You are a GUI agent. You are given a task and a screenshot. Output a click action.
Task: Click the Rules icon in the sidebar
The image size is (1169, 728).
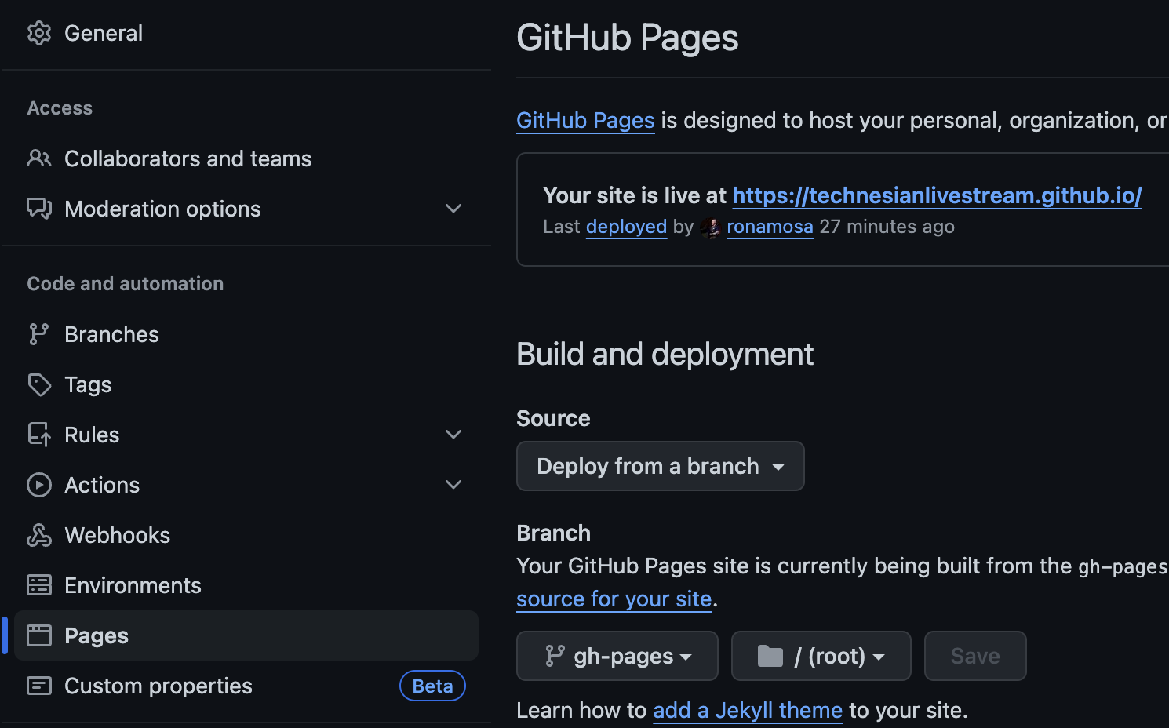pos(38,435)
